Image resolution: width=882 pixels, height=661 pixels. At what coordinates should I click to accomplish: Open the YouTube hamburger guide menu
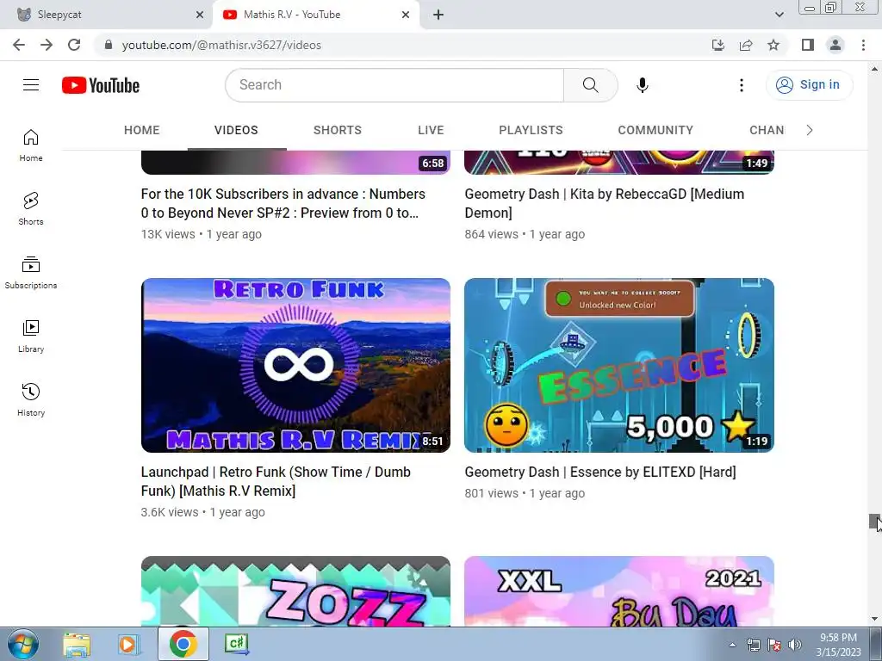point(31,85)
